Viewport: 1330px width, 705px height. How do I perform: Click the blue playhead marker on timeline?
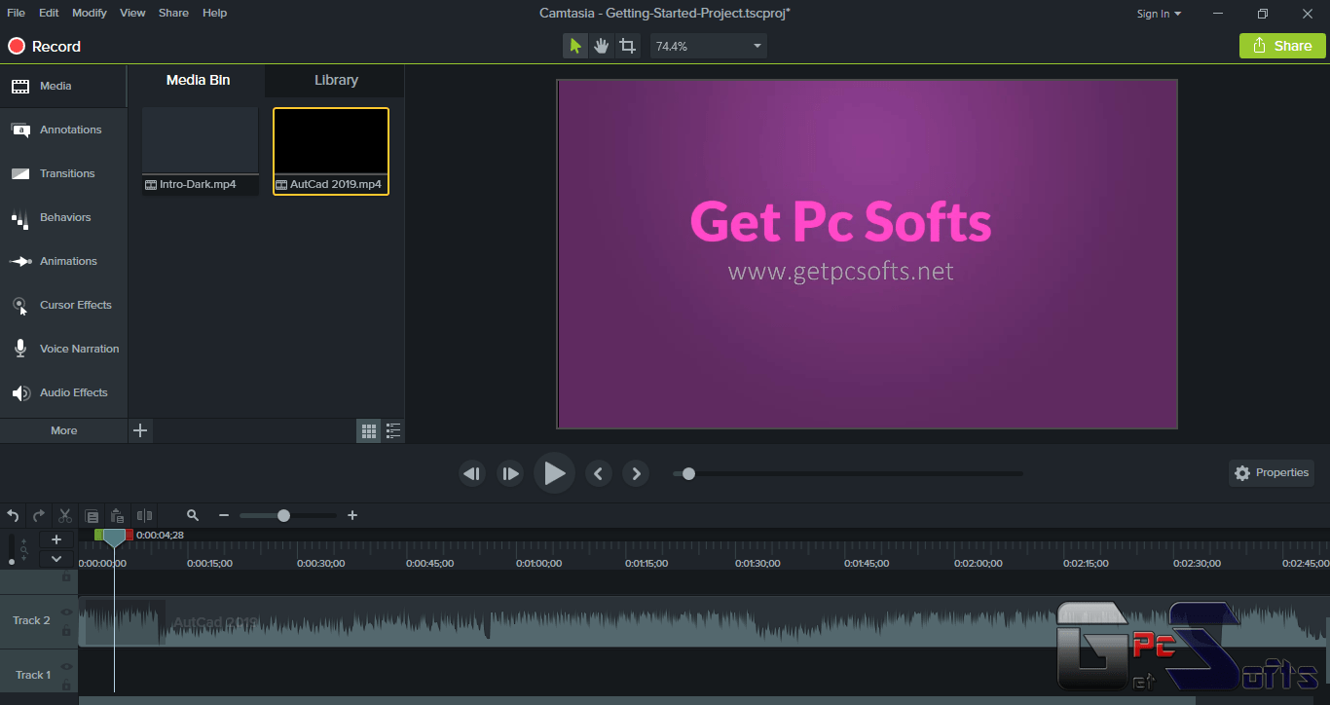[115, 537]
